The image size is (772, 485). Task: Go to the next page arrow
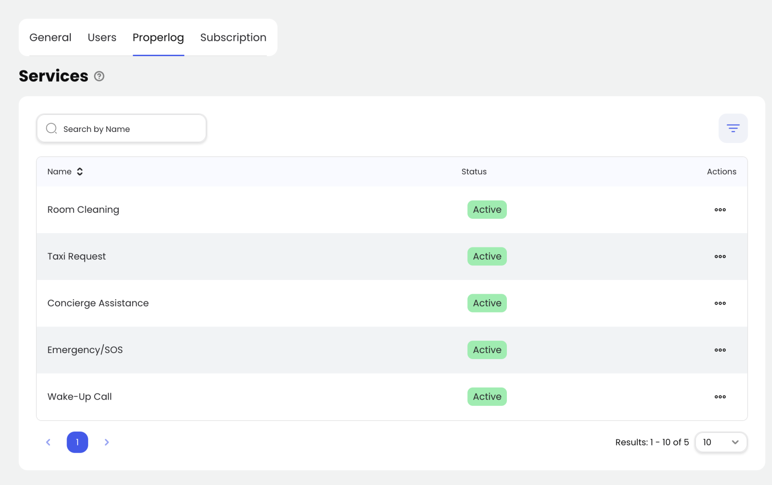pos(107,442)
